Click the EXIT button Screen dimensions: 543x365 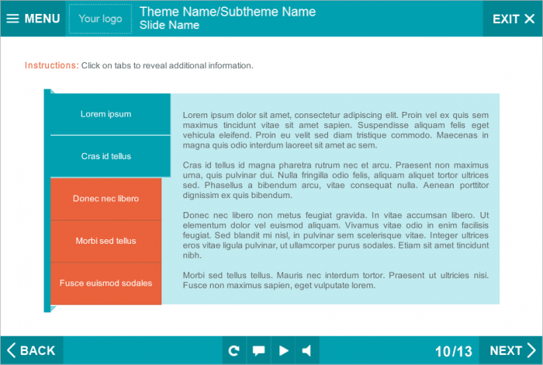coord(513,19)
